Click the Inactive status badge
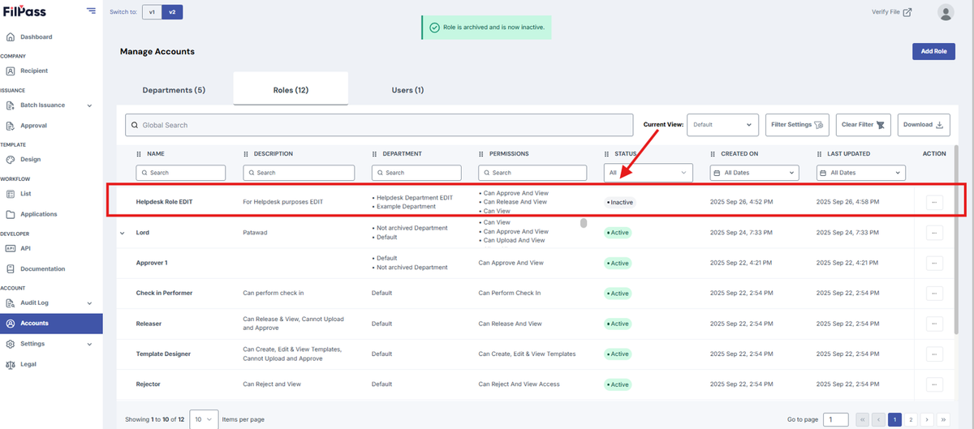Viewport: 974px width, 429px height. pyautogui.click(x=620, y=202)
